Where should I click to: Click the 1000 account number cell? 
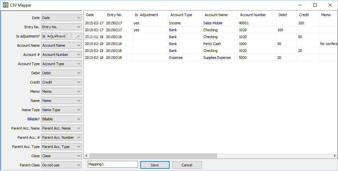point(257,44)
